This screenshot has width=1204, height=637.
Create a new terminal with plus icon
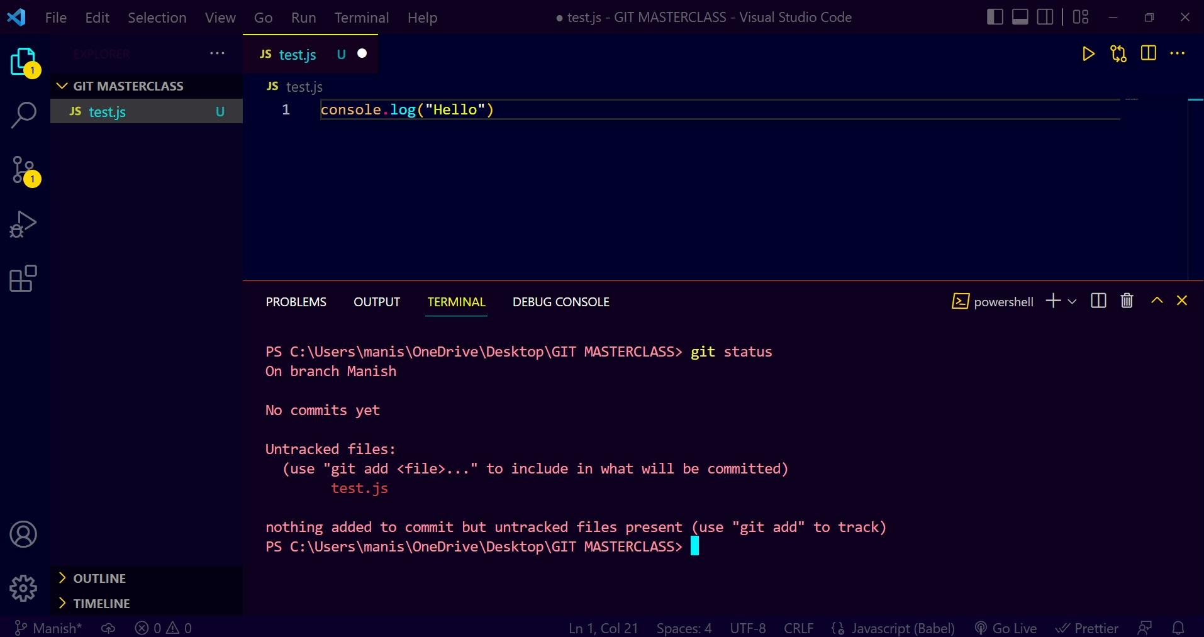[x=1053, y=301]
